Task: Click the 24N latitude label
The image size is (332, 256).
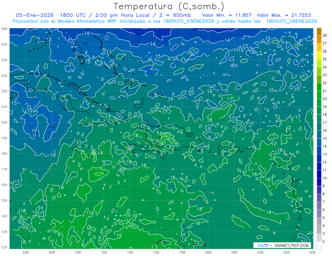Action: (4, 60)
